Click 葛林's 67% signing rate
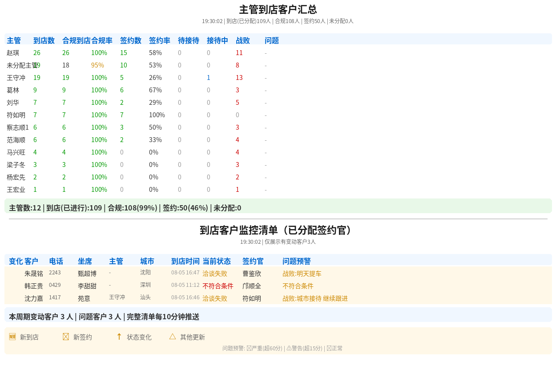Screen dimensions: 556x373 (155, 90)
